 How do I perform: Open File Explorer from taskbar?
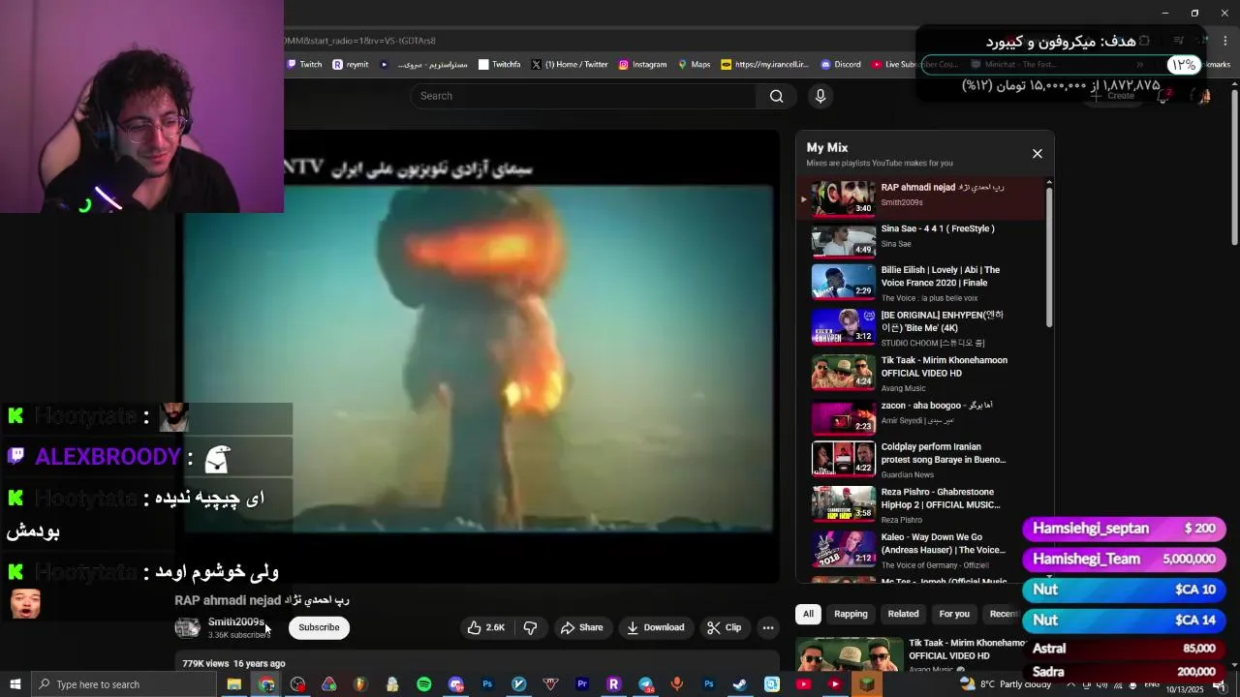click(x=234, y=684)
